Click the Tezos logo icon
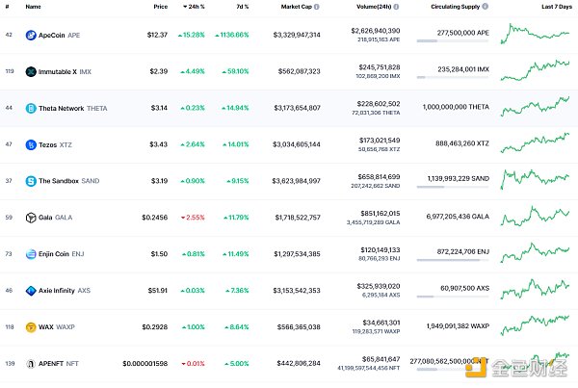The image size is (578, 388). pyautogui.click(x=31, y=144)
